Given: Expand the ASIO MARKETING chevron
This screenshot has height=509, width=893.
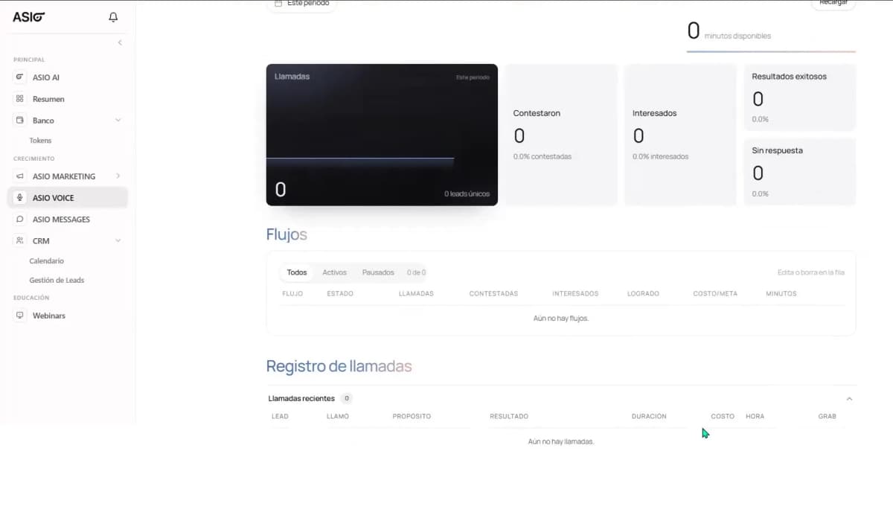Looking at the screenshot, I should point(118,176).
